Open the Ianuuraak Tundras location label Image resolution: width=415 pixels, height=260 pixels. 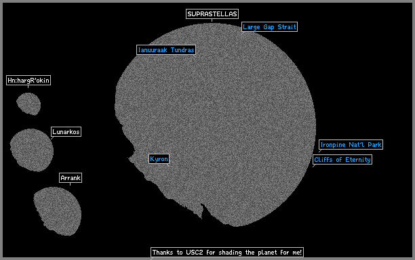point(166,50)
